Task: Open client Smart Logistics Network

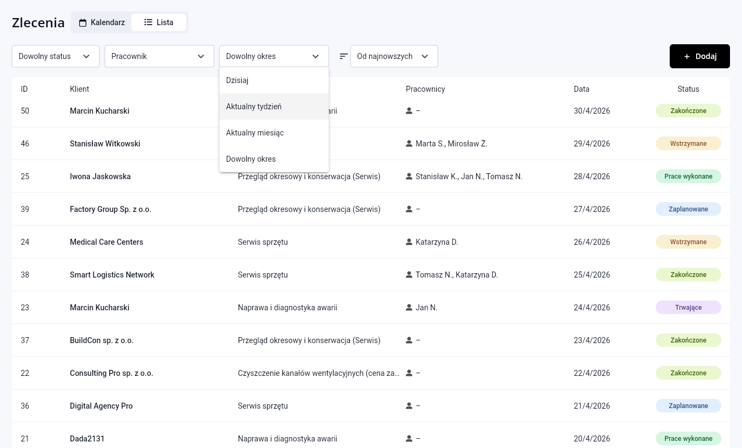Action: [x=112, y=275]
